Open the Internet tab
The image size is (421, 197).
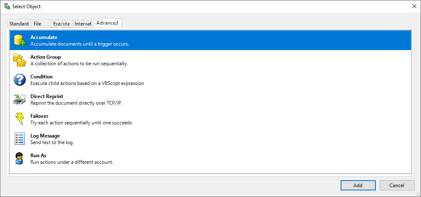tap(83, 24)
